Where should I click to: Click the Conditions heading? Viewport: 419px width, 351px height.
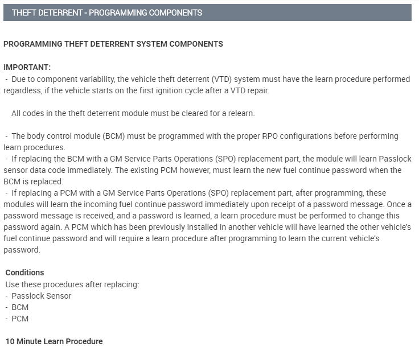(x=25, y=272)
